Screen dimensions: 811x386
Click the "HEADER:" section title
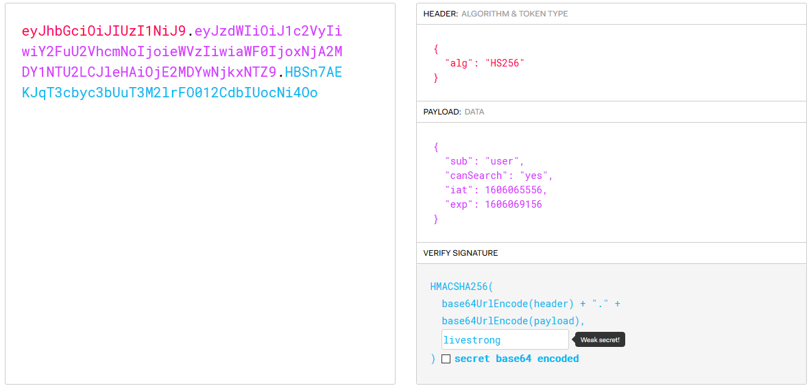click(440, 14)
